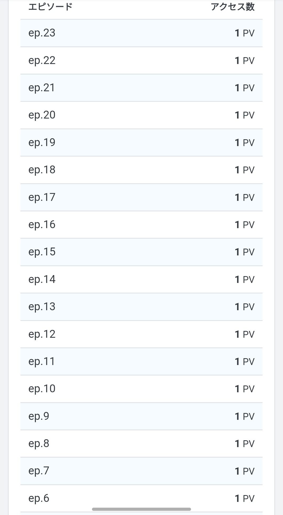Select the ep.9 episode row
The image size is (283, 515).
[x=141, y=416]
